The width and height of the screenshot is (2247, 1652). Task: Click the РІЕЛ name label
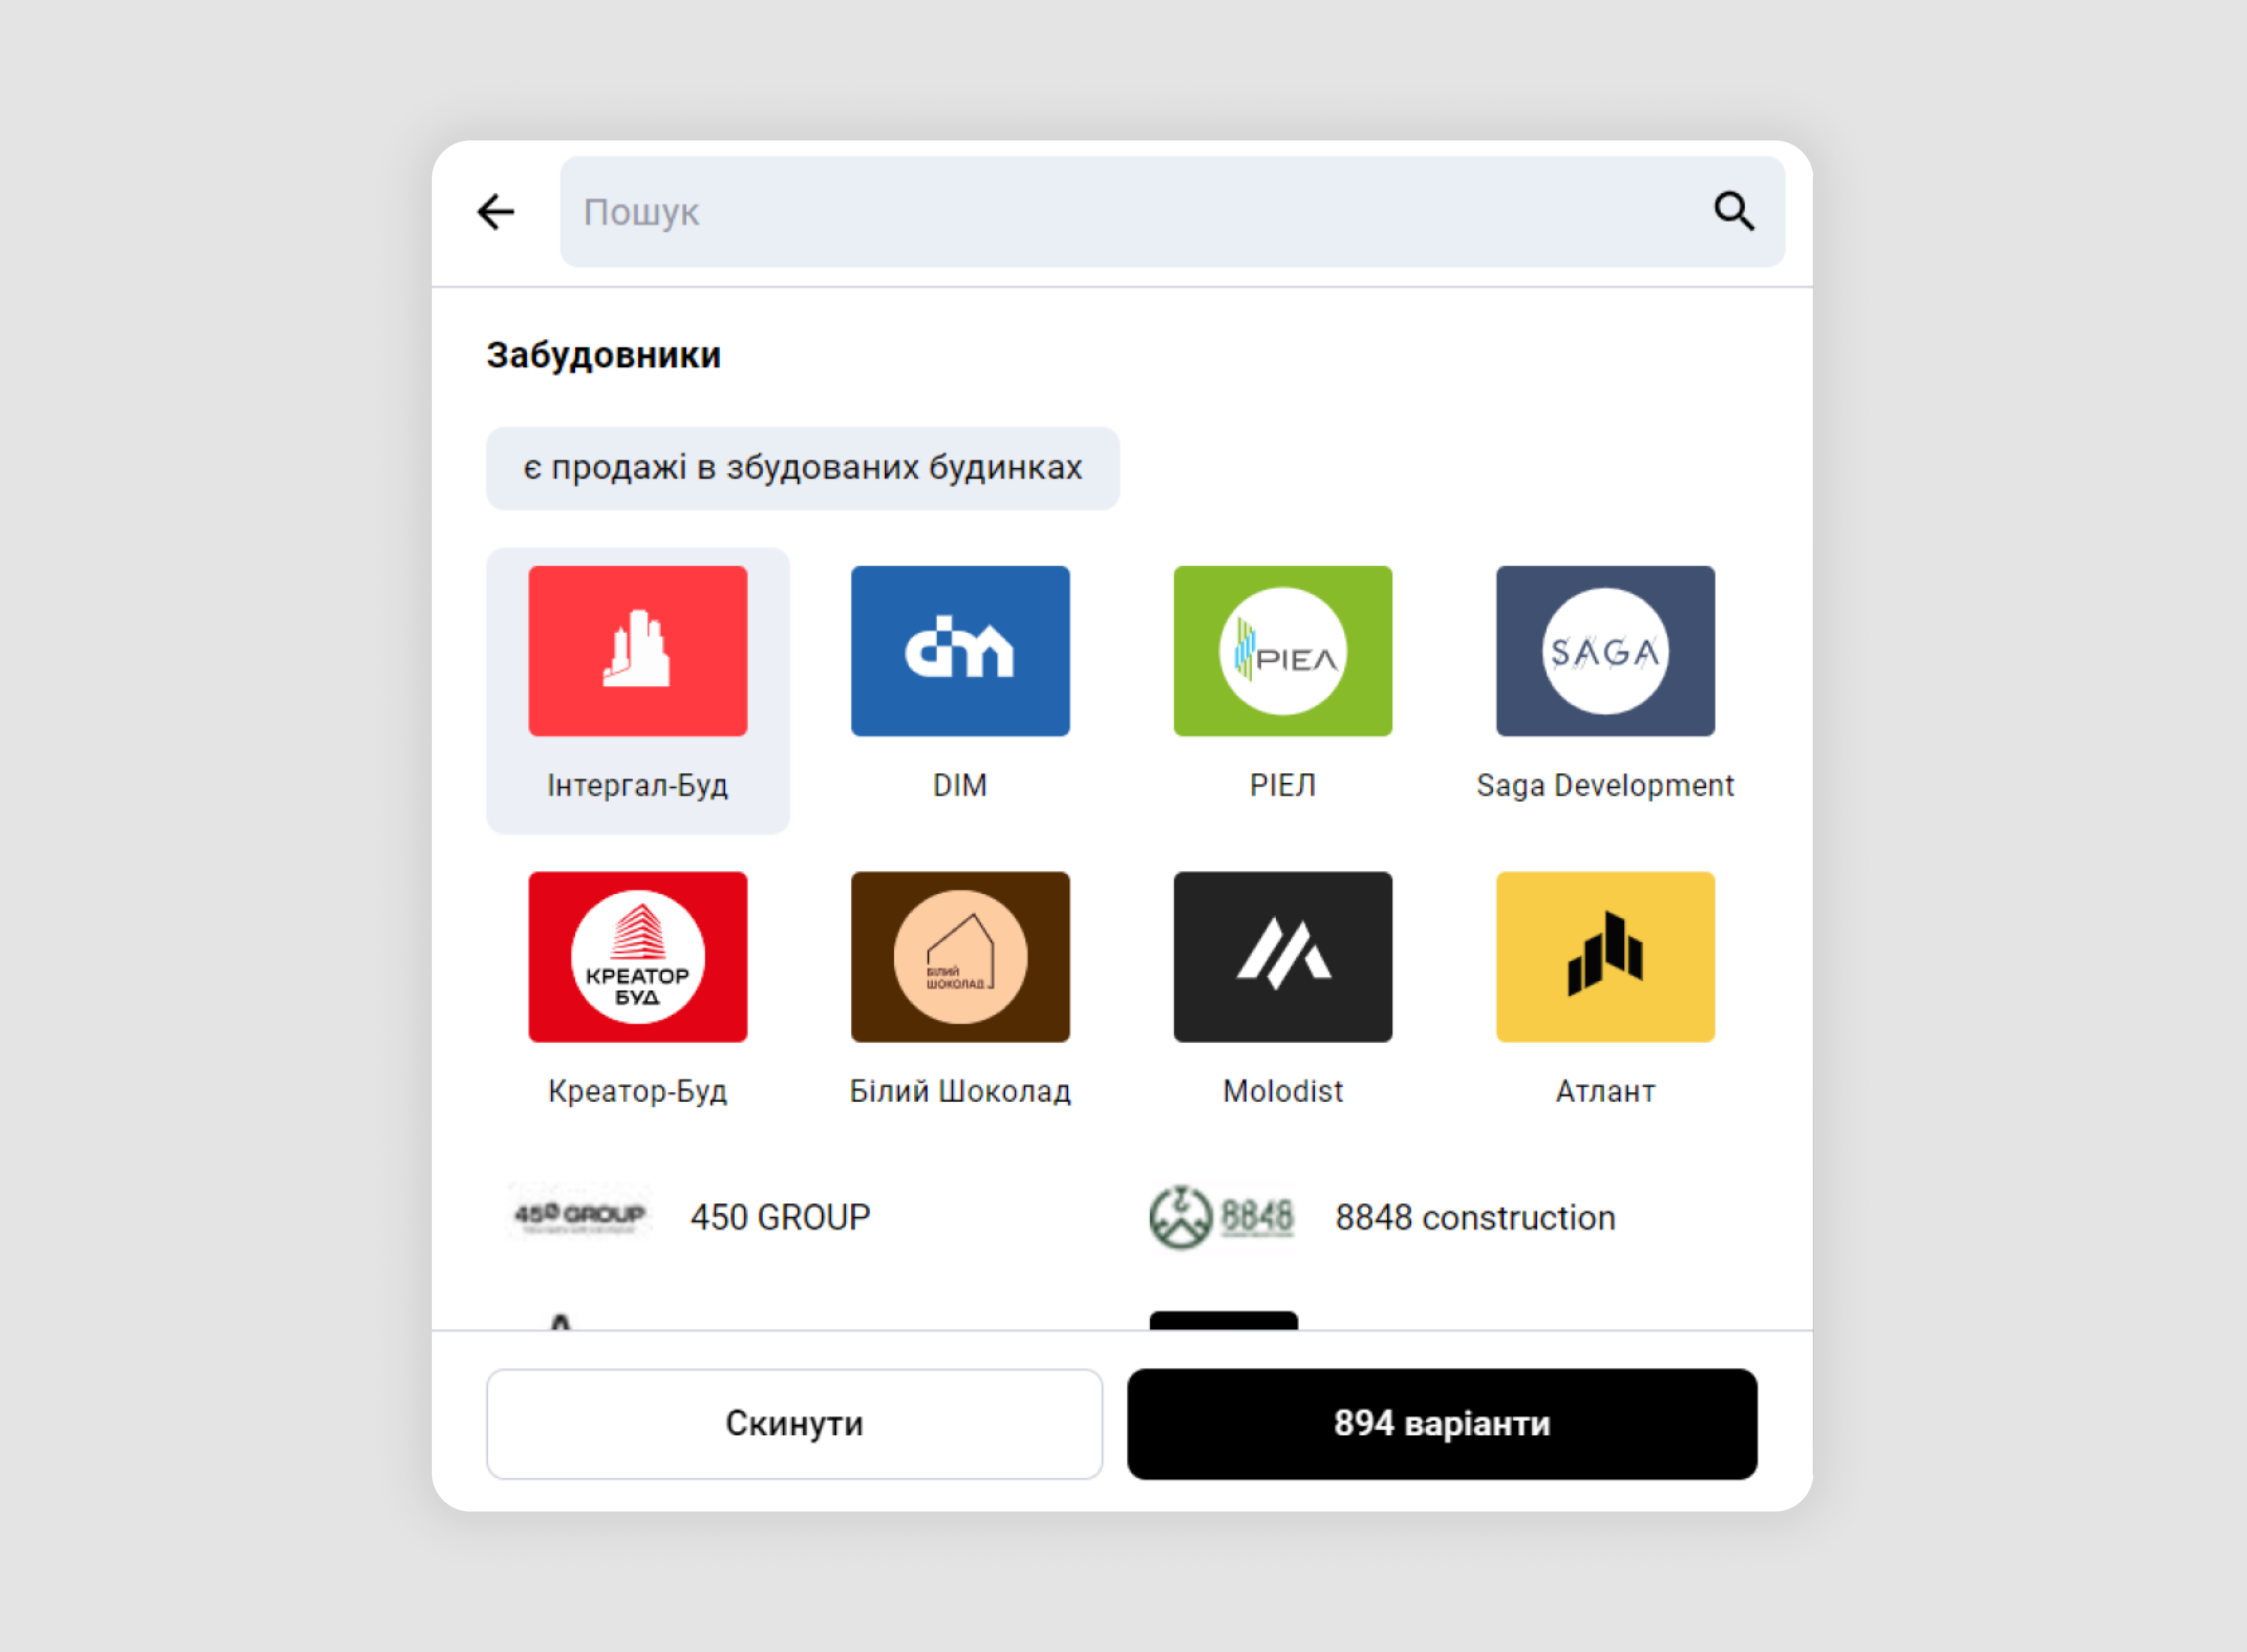click(1283, 785)
